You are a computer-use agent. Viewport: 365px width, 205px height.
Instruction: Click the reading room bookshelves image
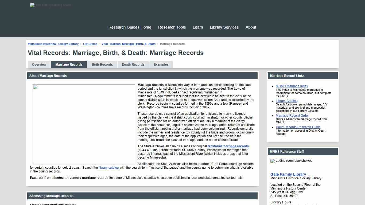[x=291, y=161]
